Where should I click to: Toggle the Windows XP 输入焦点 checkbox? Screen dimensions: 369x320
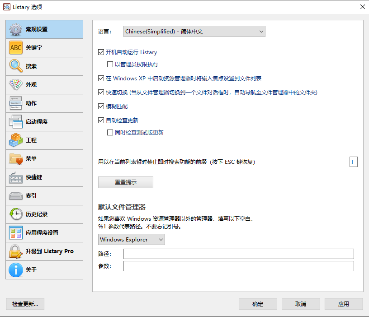click(x=101, y=78)
